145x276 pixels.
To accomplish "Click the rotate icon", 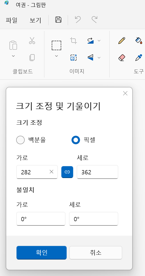I will tap(91, 41).
